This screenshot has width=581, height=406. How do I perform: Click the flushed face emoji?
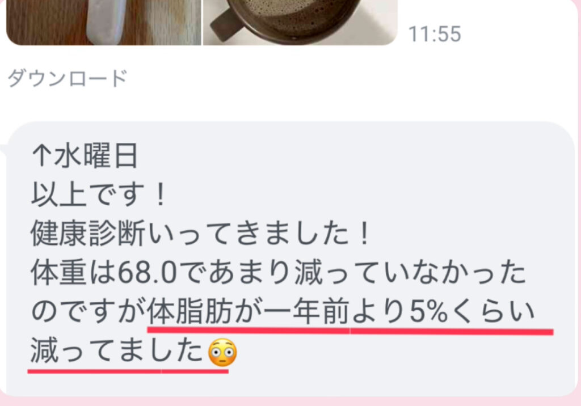pos(222,352)
